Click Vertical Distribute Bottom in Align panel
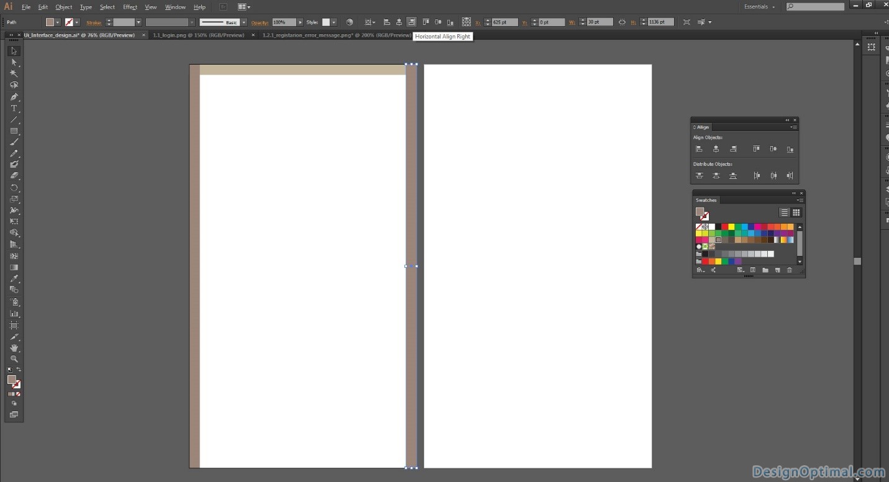This screenshot has width=889, height=482. [x=733, y=176]
